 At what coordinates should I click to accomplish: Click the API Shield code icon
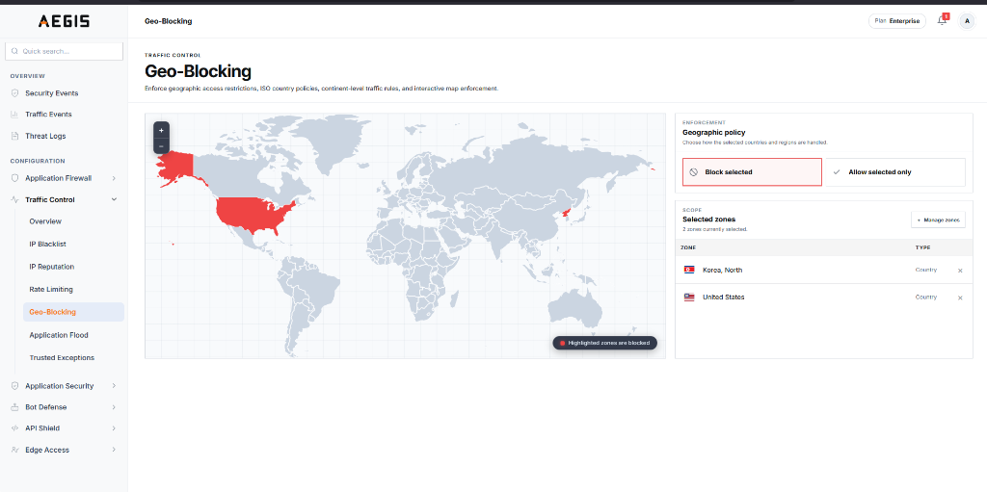[x=15, y=428]
